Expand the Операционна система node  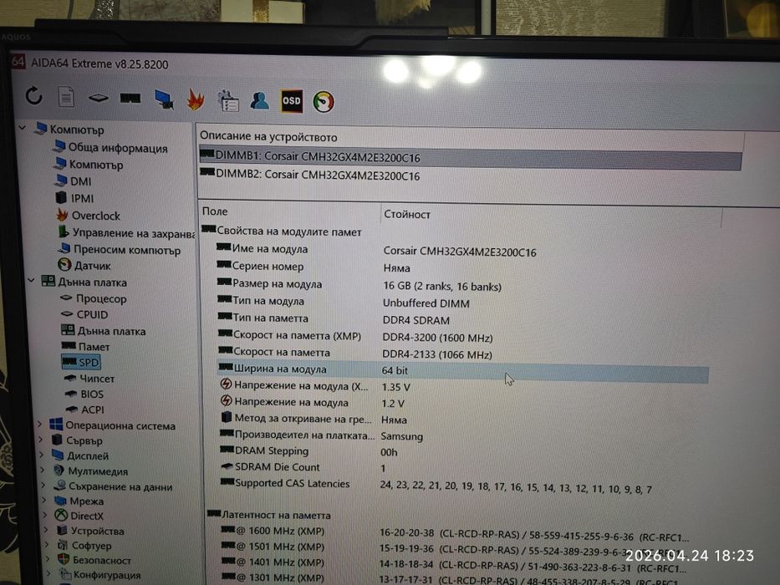coord(40,425)
